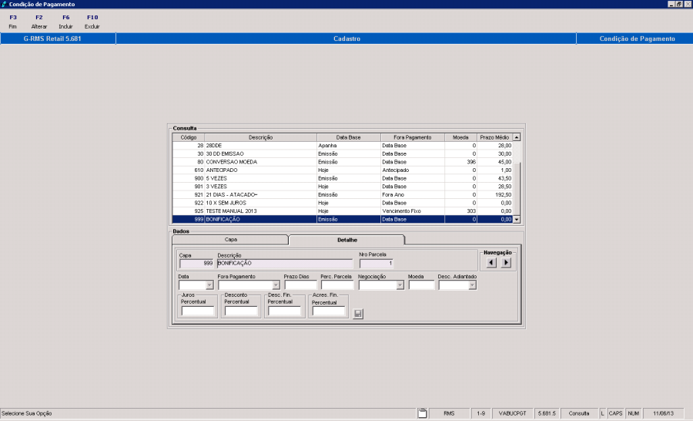Switch to the Capa tab

tap(230, 240)
